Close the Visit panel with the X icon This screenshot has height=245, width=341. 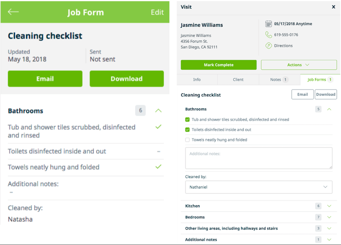[333, 6]
